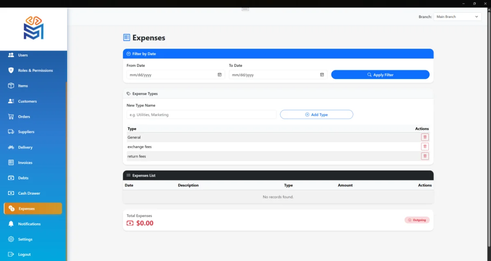The width and height of the screenshot is (491, 261).
Task: Click the Delivery bike icon
Action: [11, 147]
